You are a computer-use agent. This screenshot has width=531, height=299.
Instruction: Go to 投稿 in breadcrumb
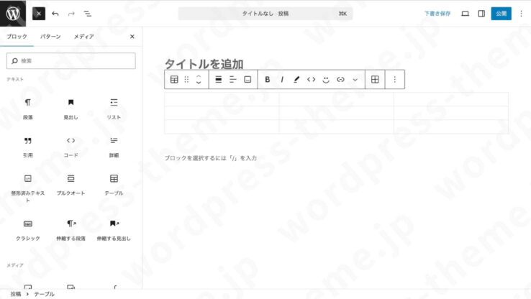(x=16, y=294)
